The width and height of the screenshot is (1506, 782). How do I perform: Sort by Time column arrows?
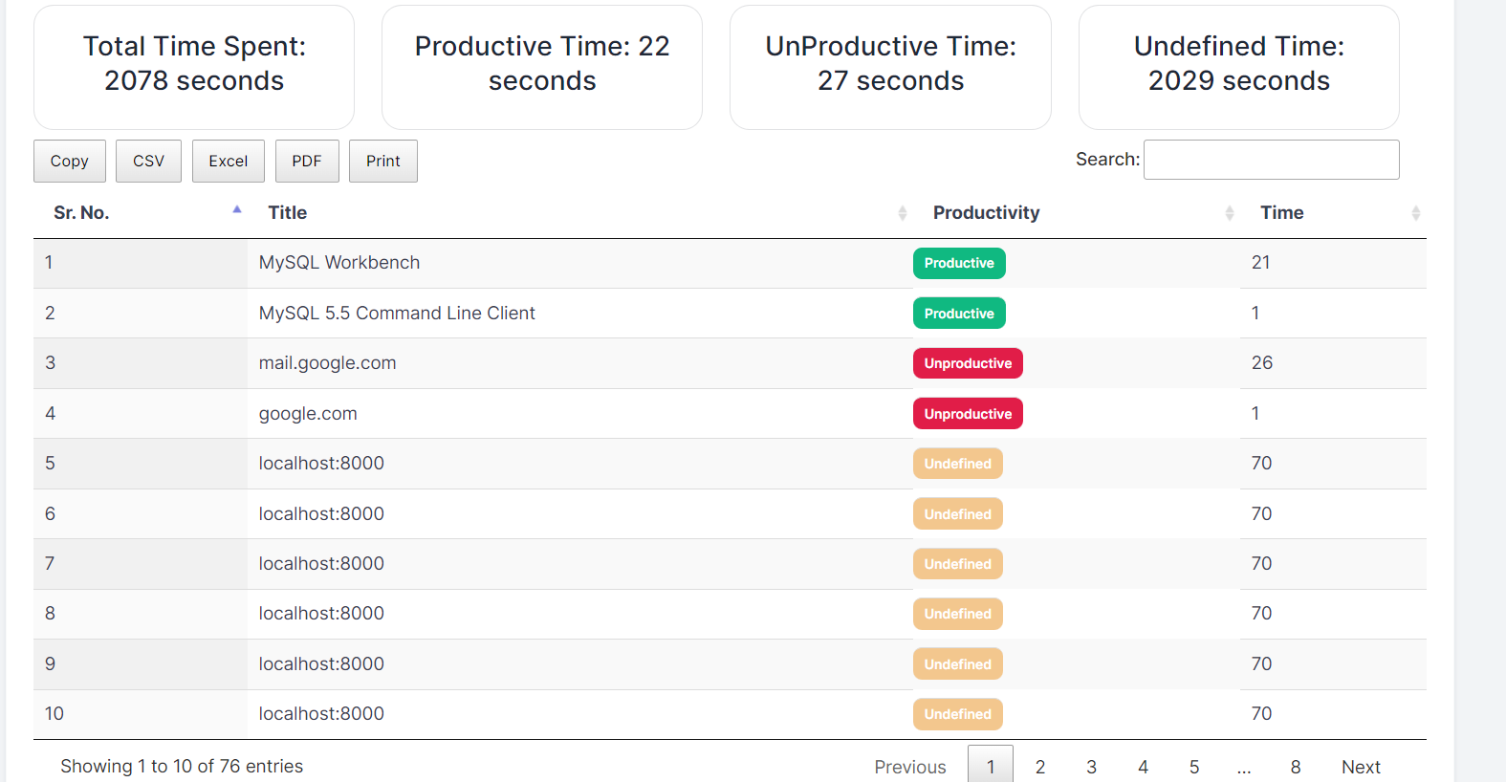pos(1415,213)
